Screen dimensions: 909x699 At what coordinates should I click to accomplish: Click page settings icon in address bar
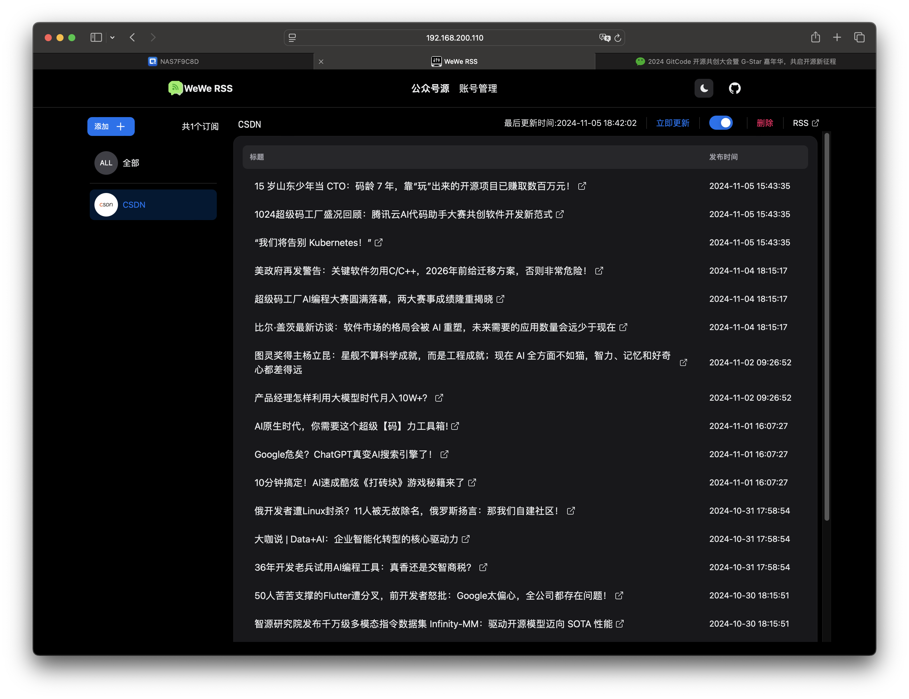tap(292, 38)
